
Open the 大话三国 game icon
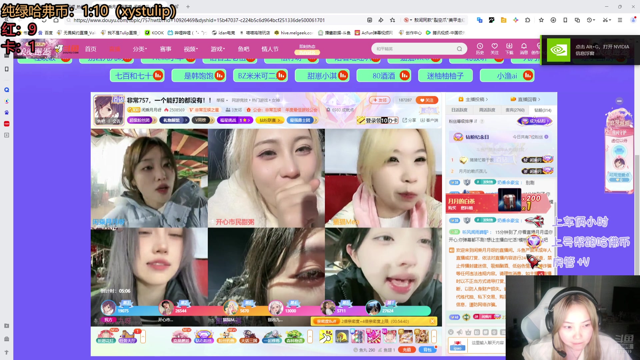pos(249,336)
